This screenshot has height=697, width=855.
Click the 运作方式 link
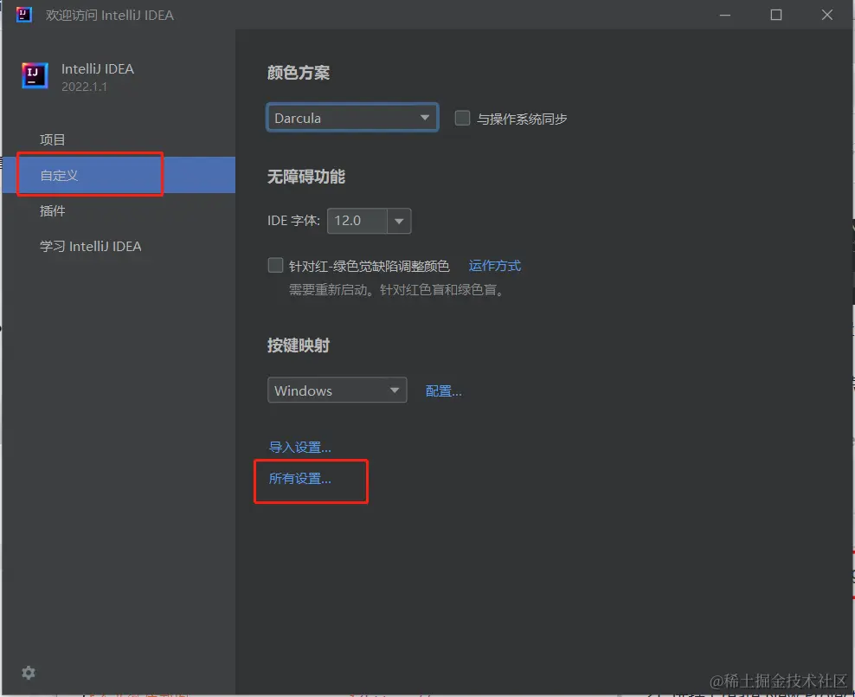495,266
